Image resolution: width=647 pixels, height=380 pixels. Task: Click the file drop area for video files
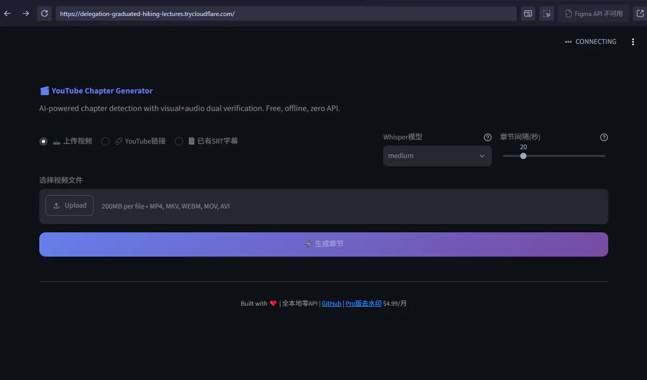pos(324,207)
